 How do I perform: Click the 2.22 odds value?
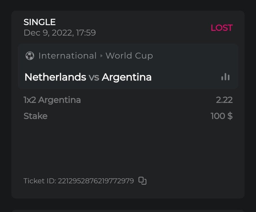(224, 100)
